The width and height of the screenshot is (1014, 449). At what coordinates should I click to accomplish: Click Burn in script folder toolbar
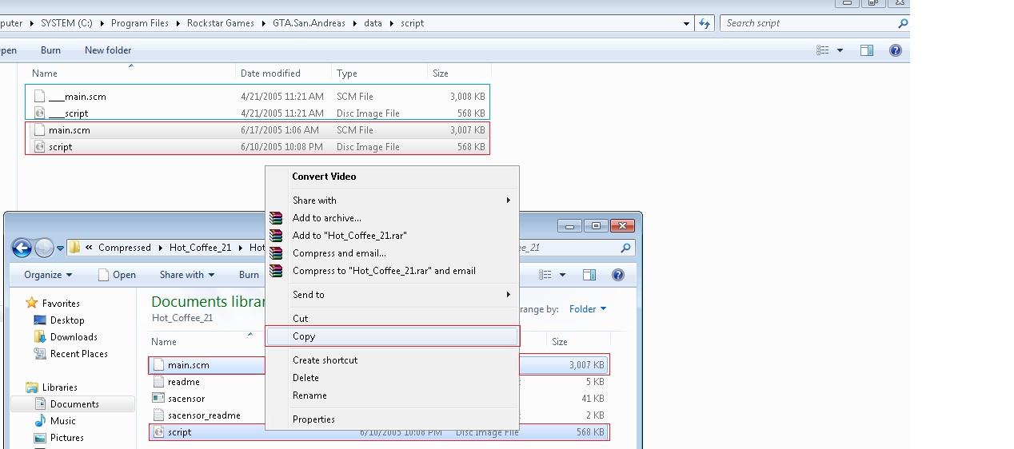click(50, 50)
